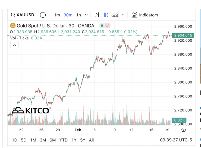Screen dimensions: 201x148
Task: Select the YTD date range
Action: pyautogui.click(x=63, y=140)
